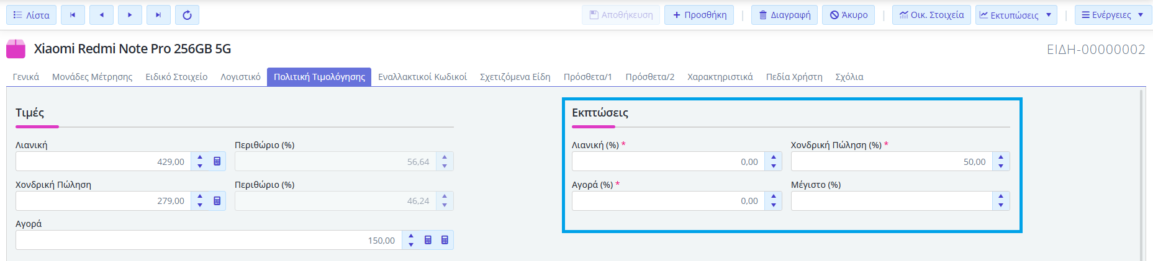Go to the previous record
This screenshot has width=1153, height=261.
tap(101, 15)
